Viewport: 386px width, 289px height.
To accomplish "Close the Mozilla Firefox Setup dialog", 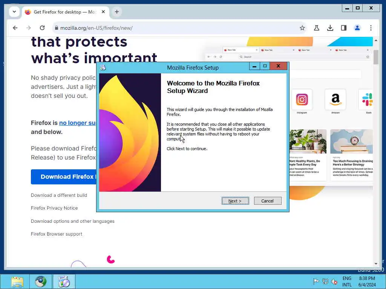I will 278,66.
